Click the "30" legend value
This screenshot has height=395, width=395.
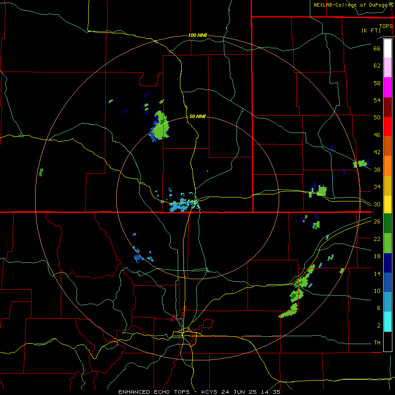pos(377,204)
